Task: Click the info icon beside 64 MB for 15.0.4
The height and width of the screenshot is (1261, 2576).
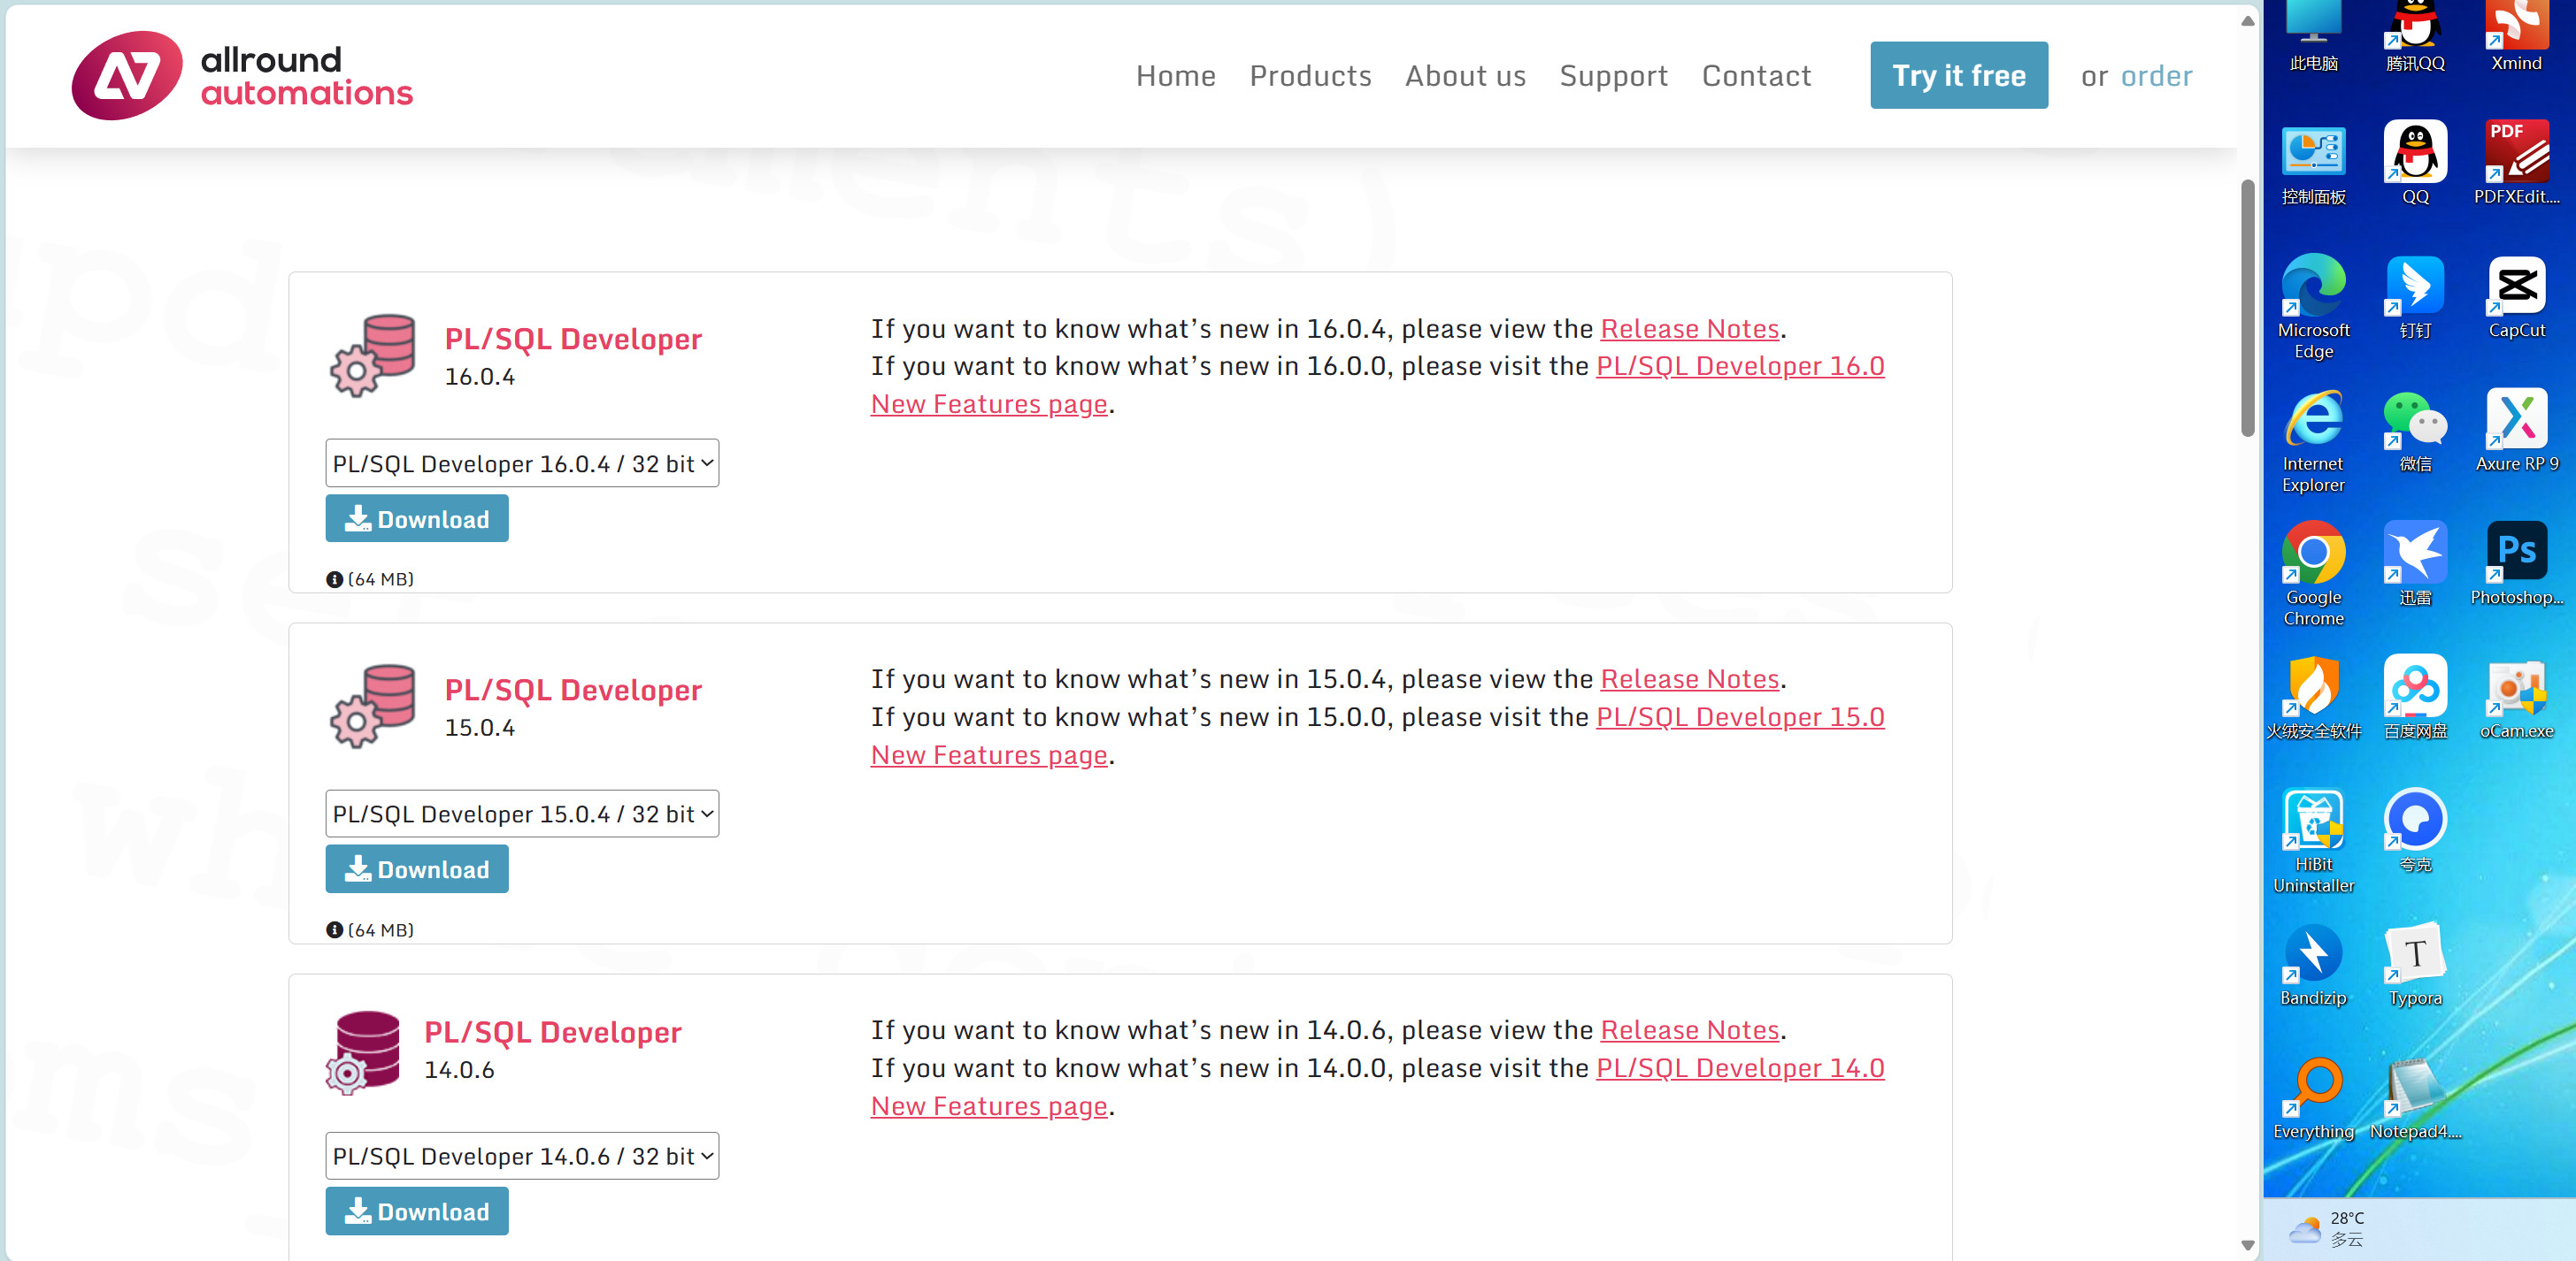Action: [334, 930]
